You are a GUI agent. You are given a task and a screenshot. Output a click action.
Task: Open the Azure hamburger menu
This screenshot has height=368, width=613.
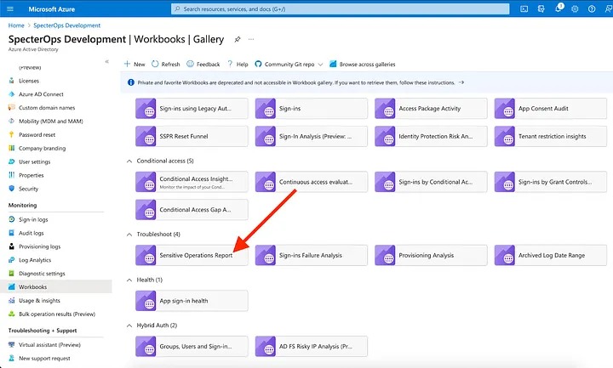point(9,8)
